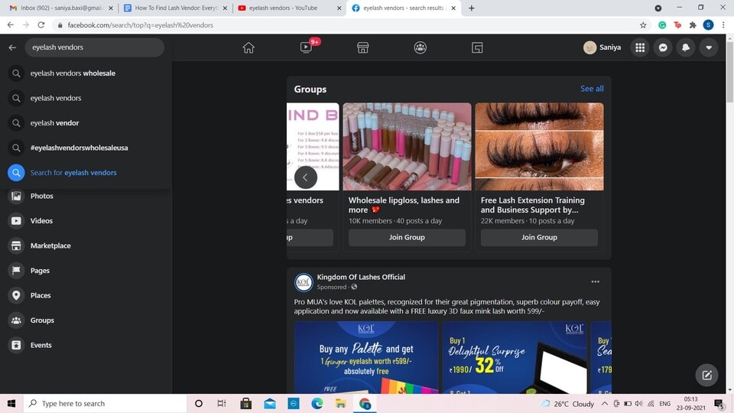734x413 pixels.
Task: Open the Facebook menu grid icon
Action: point(640,47)
